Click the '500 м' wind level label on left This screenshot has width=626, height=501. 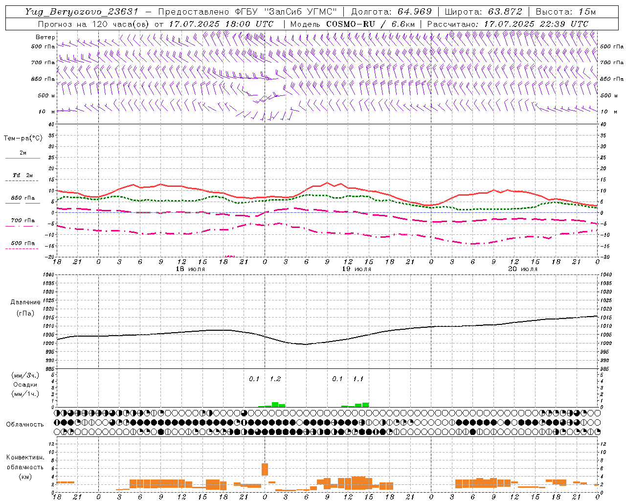[47, 95]
